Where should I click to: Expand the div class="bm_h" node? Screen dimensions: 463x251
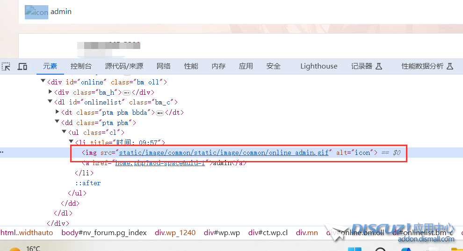click(51, 92)
